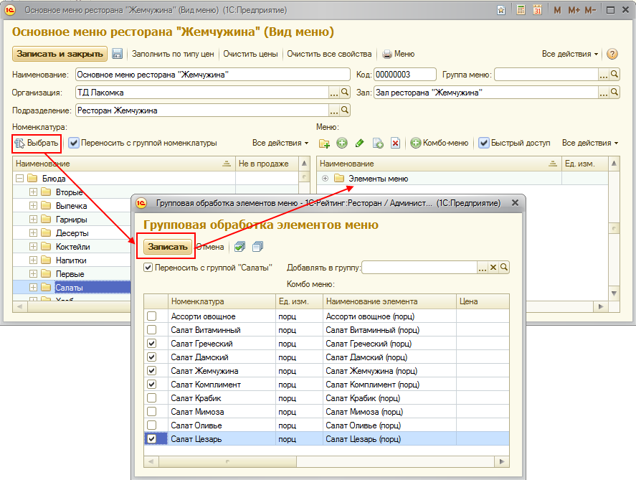Click the green pencil edit icon
Image resolution: width=636 pixels, height=480 pixels.
click(359, 143)
